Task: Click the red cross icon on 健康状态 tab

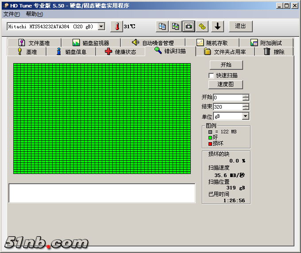Action: click(x=108, y=52)
